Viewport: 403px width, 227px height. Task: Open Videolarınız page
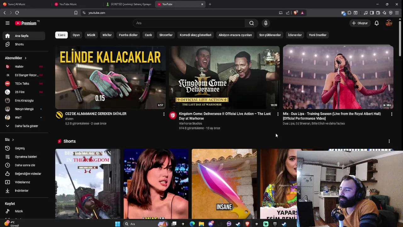point(24,182)
